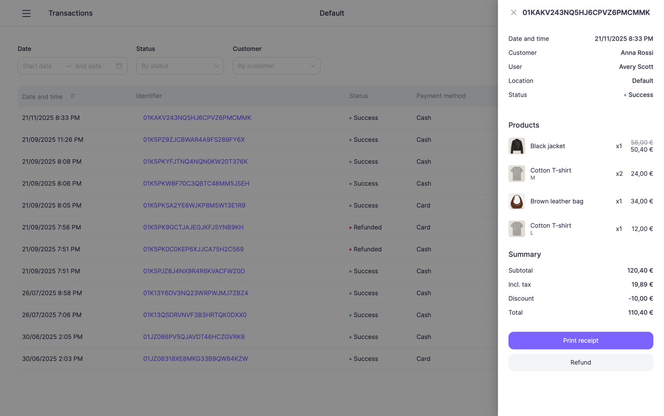Open transaction 01JZ08318XE8MKG33B9QW84KZW
Image resolution: width=664 pixels, height=416 pixels.
(x=195, y=359)
